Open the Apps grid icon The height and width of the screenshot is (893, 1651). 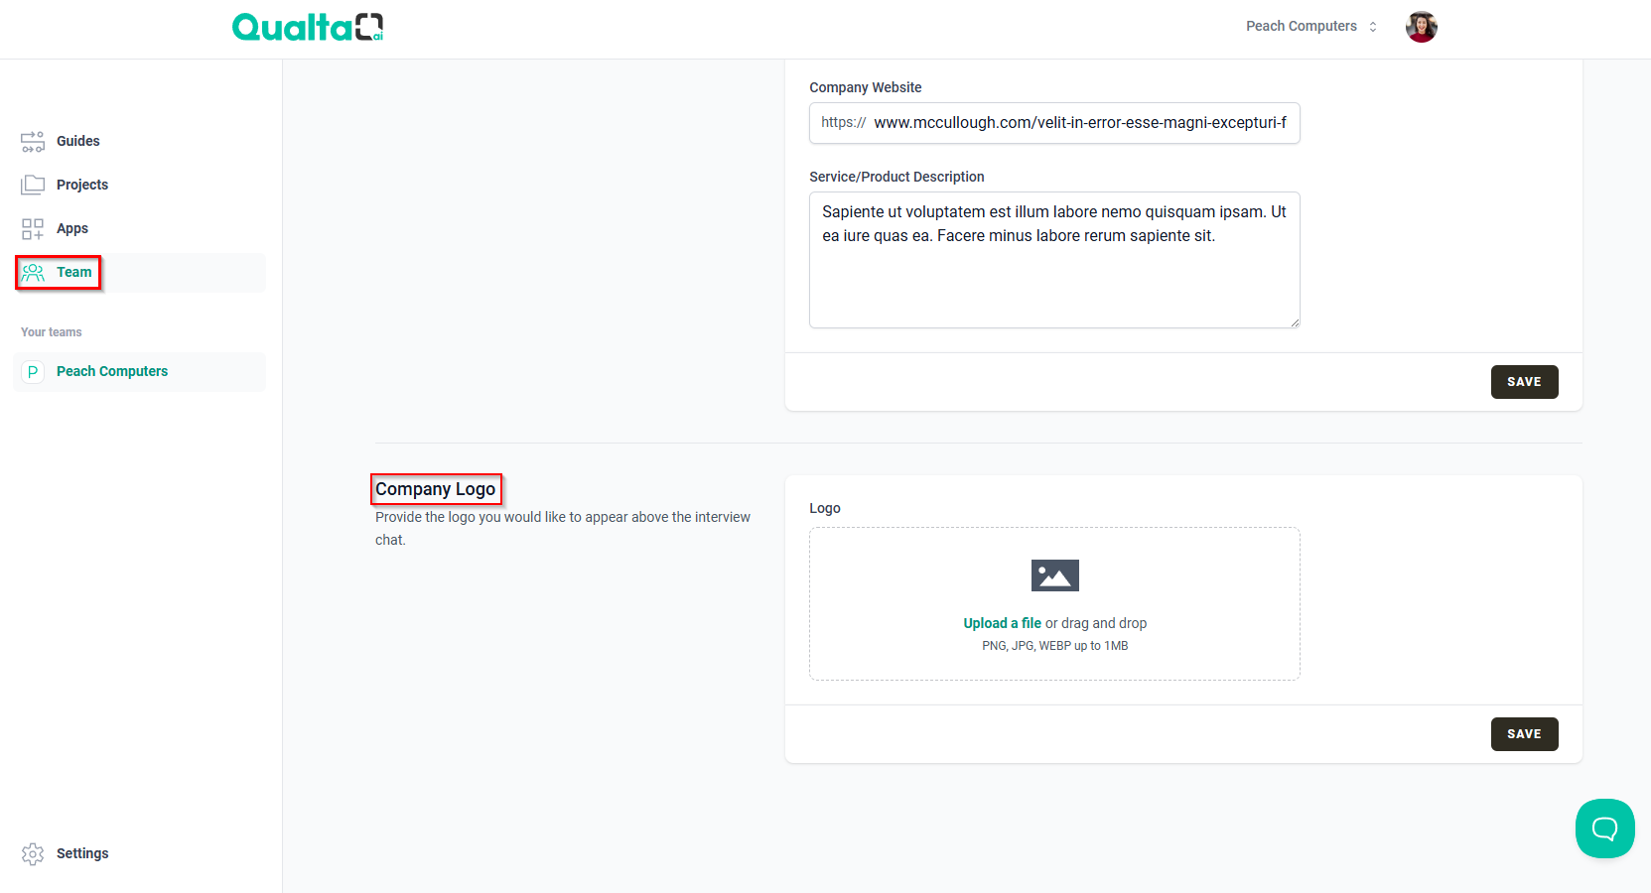[x=33, y=228]
